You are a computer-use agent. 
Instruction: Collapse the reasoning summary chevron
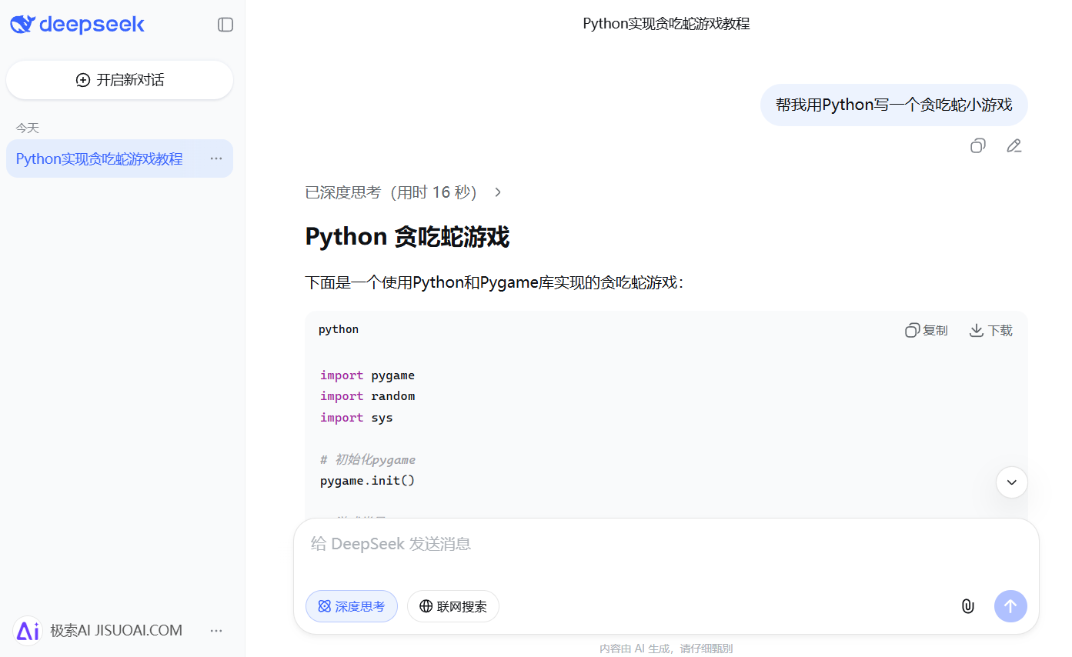497,192
